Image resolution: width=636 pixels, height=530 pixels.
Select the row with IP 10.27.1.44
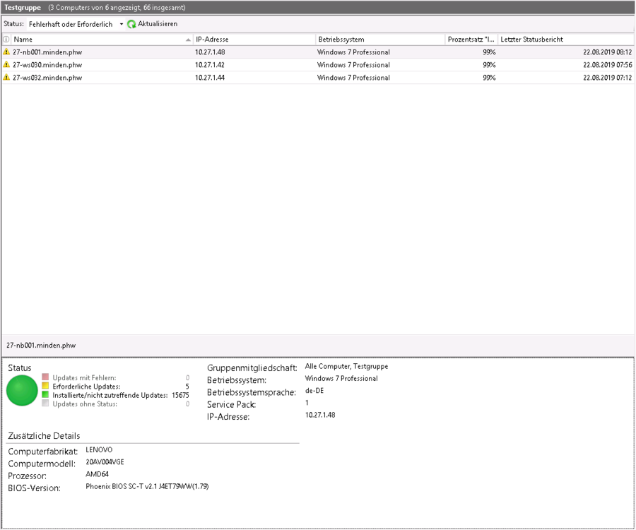click(209, 78)
